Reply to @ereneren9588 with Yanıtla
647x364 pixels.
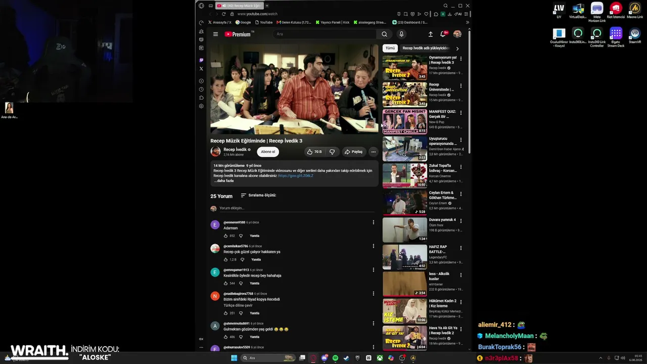click(254, 236)
